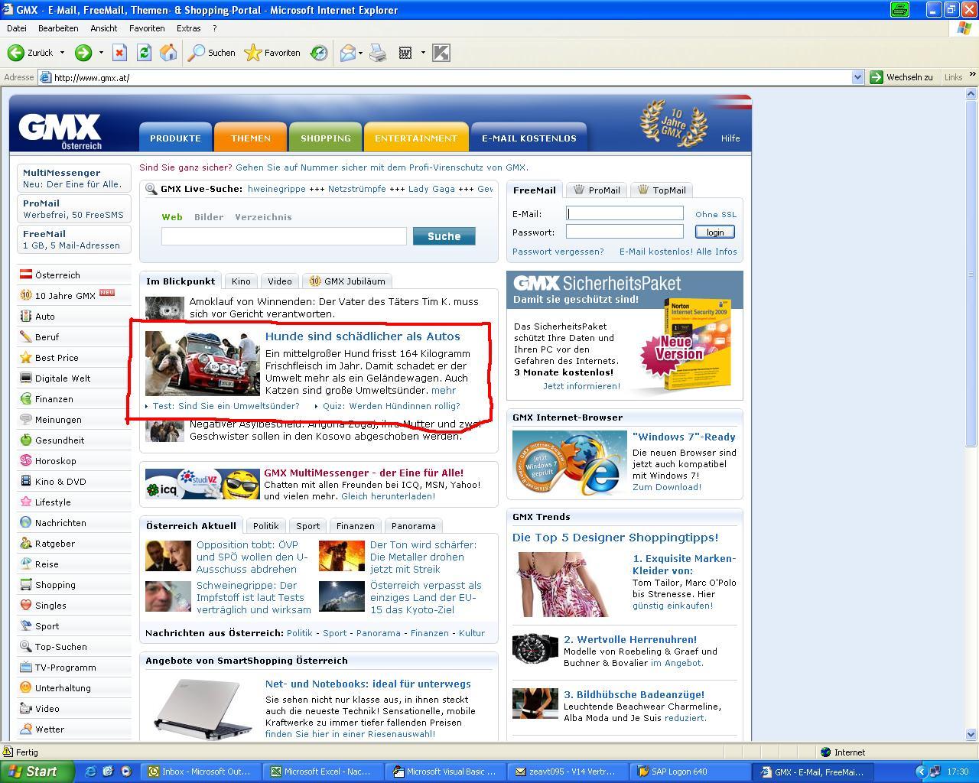Viewport: 979px width, 783px height.
Task: Click the GMX Österreich logo
Action: 60,132
